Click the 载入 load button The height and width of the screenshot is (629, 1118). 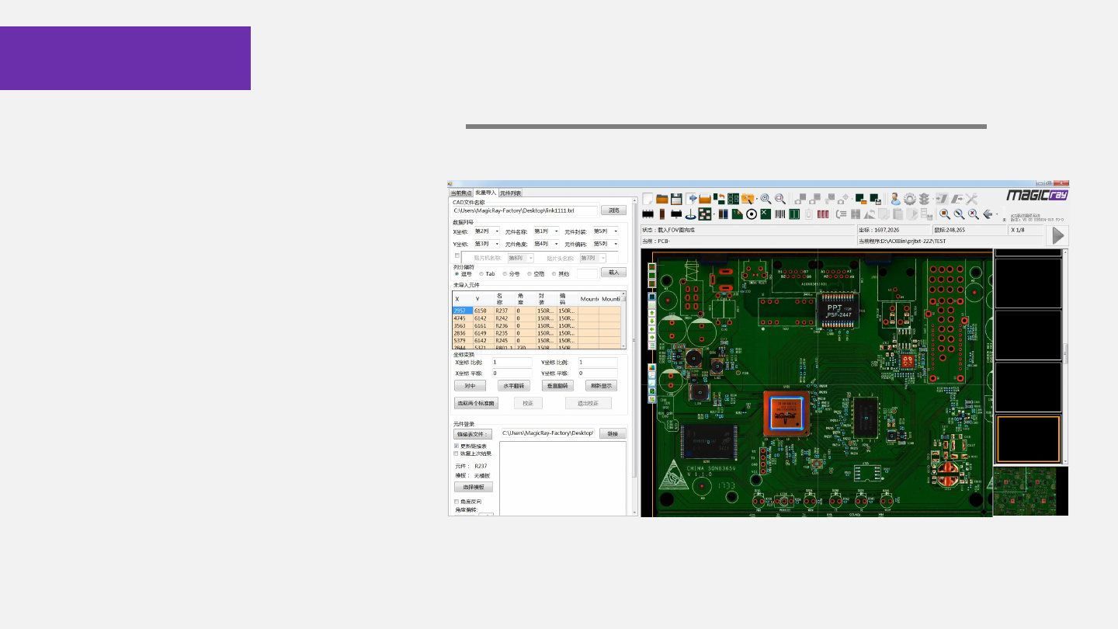(613, 273)
